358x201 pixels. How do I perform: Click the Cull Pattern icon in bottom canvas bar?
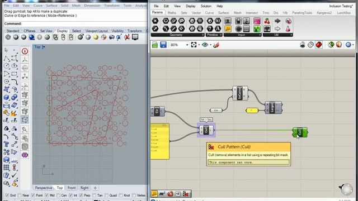pos(186,194)
